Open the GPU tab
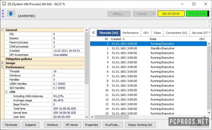This screenshot has width=212, height=130. tap(146, 33)
